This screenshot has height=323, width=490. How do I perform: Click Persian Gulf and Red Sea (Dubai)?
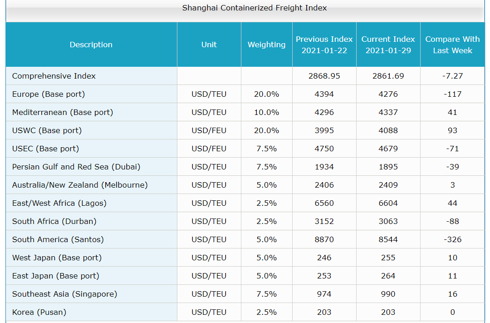(x=76, y=167)
